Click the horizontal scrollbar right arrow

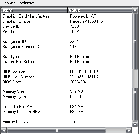pos(129,130)
